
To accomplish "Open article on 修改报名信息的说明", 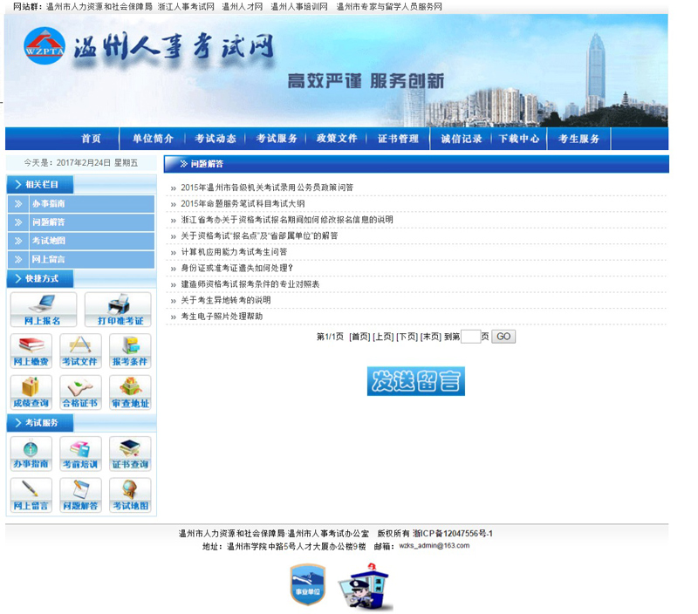I will coord(287,220).
